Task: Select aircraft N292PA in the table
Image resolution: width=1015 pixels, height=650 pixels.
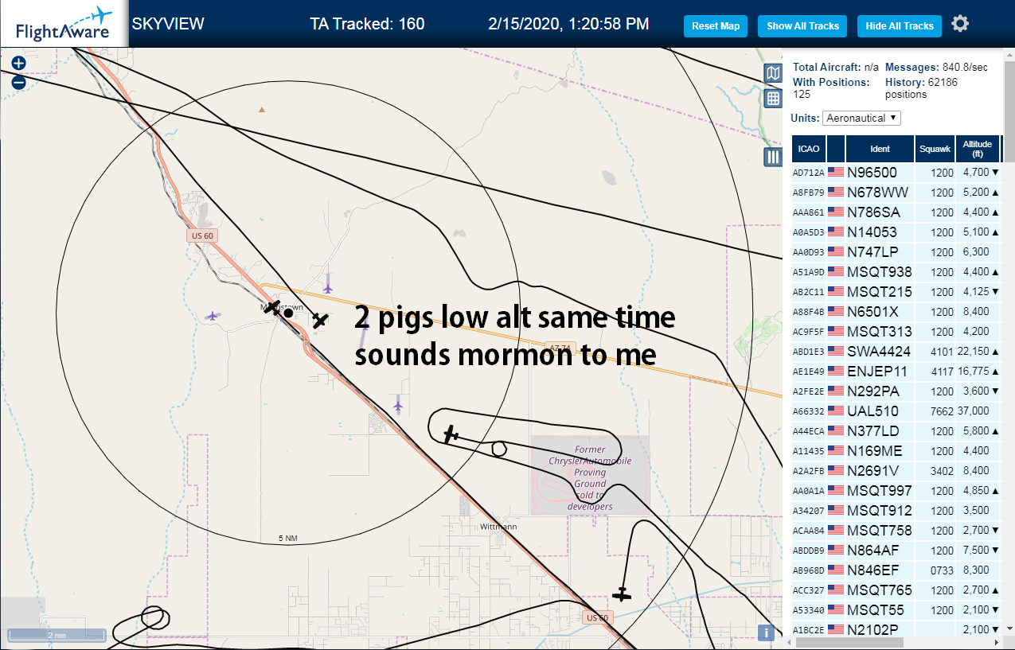Action: click(x=896, y=391)
